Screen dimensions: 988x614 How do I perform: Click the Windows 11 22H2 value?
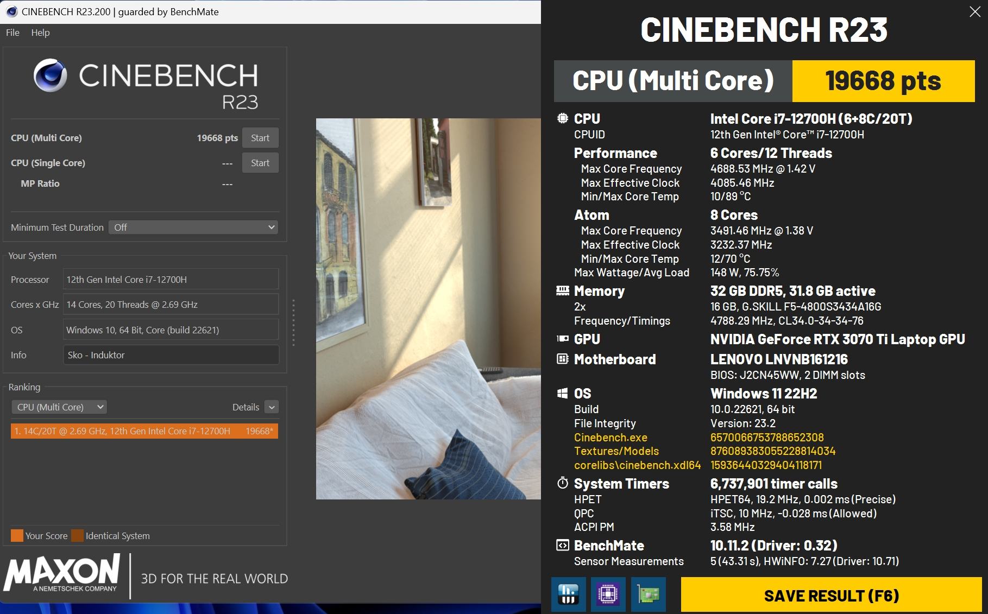pos(764,394)
